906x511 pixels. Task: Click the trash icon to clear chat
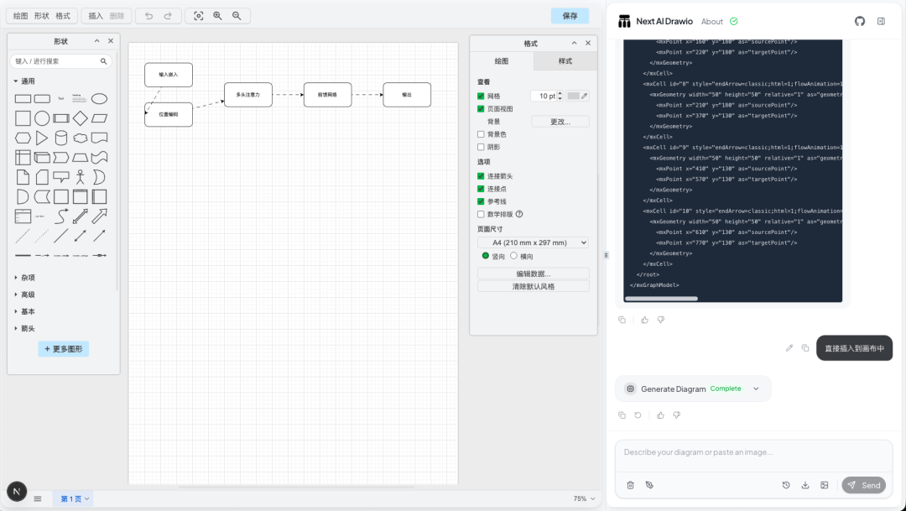tap(630, 485)
